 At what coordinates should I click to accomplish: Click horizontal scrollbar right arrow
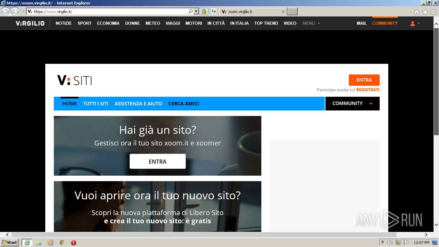[426, 235]
